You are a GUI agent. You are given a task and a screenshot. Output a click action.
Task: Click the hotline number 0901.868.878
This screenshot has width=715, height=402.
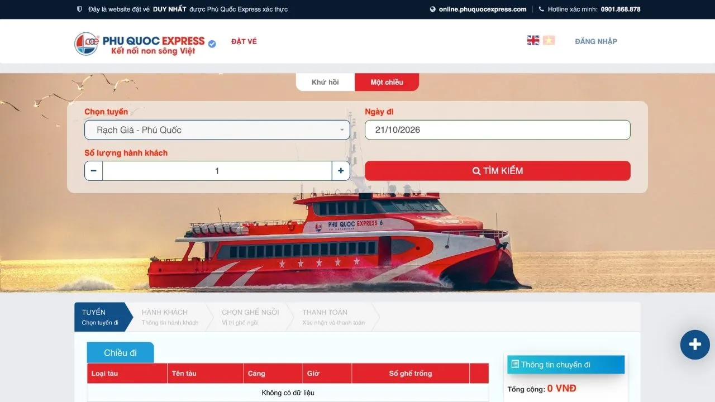(x=621, y=9)
